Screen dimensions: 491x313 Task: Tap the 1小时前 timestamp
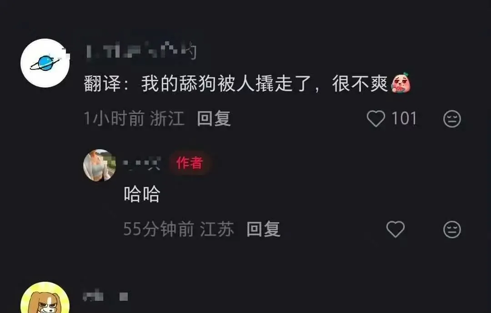(x=114, y=119)
